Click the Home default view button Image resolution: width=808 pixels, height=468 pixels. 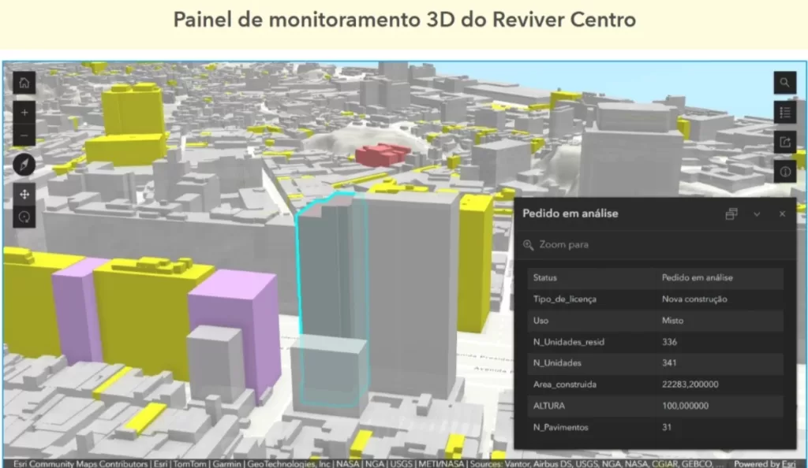[24, 82]
